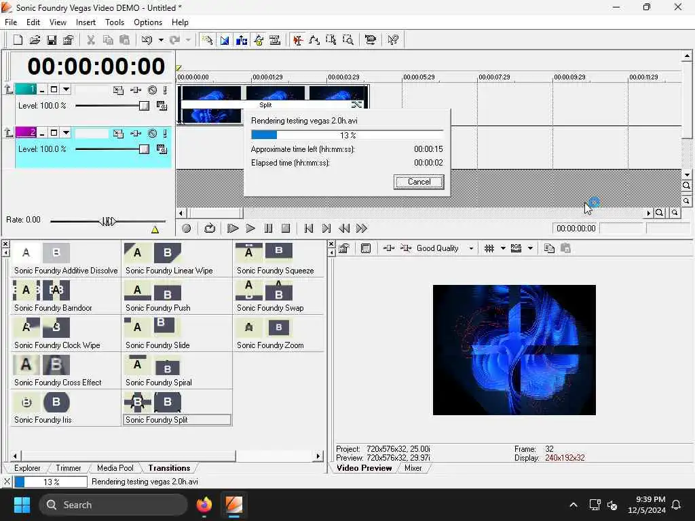This screenshot has height=521, width=695.
Task: Click track 2 compositing mode alpha icon
Action: (x=162, y=149)
